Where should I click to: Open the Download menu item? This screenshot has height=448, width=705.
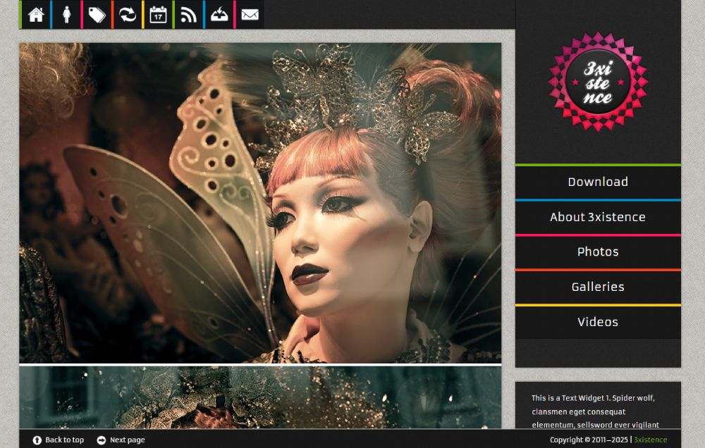(598, 182)
